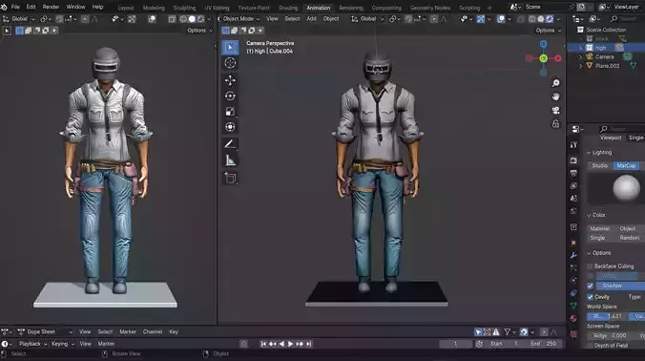Image resolution: width=645 pixels, height=361 pixels.
Task: Select the Add Cube tool
Action: (230, 178)
